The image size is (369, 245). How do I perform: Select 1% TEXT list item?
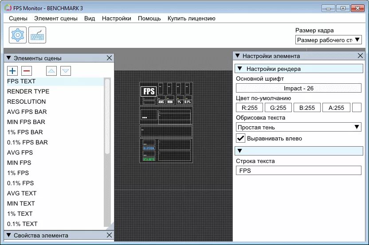pyautogui.click(x=55, y=214)
